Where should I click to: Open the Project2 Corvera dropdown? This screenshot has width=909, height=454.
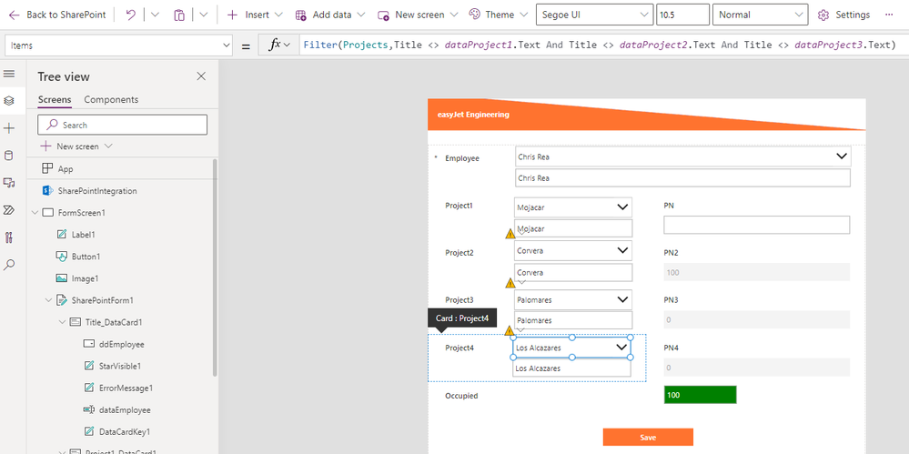pos(572,250)
